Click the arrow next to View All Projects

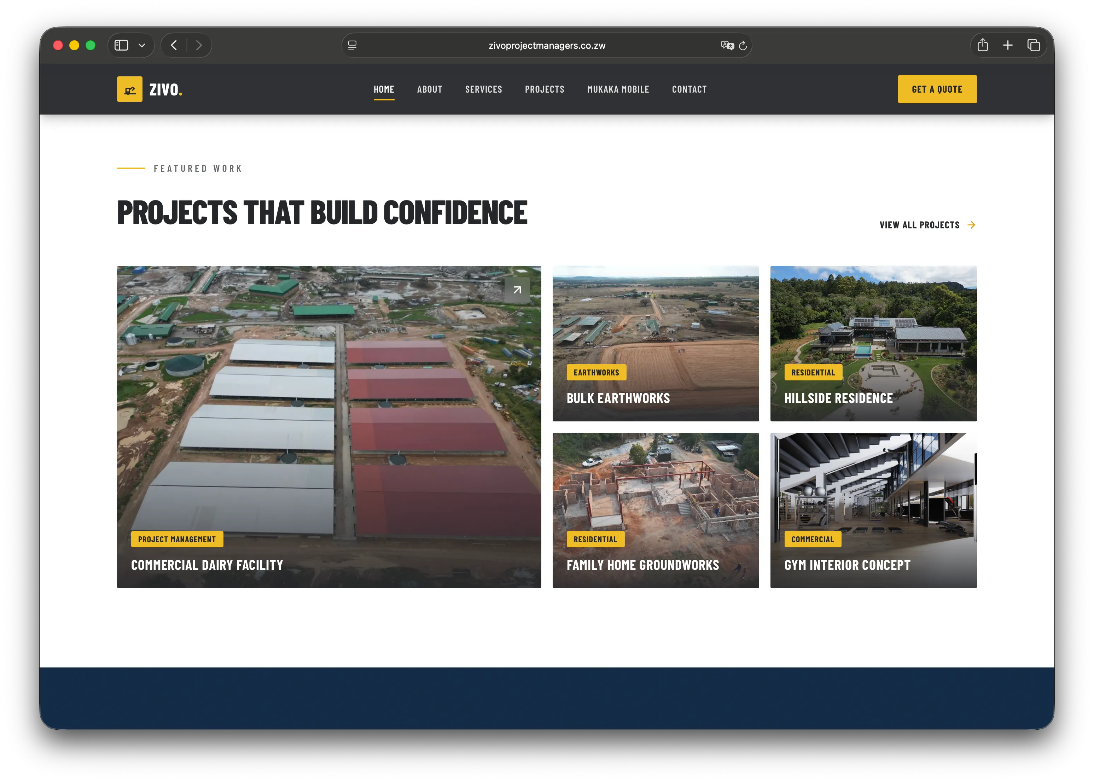(x=971, y=225)
